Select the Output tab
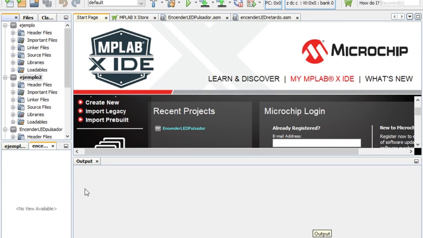 click(x=84, y=161)
